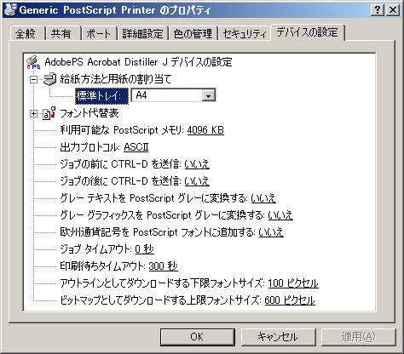Viewport: 404px width, 354px height.
Task: Click the help question mark button
Action: (378, 10)
